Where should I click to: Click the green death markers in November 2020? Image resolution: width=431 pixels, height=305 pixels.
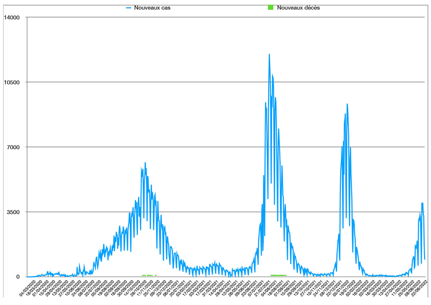(x=147, y=275)
